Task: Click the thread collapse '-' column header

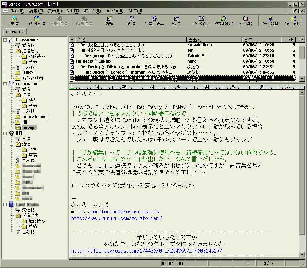Action: (x=72, y=39)
